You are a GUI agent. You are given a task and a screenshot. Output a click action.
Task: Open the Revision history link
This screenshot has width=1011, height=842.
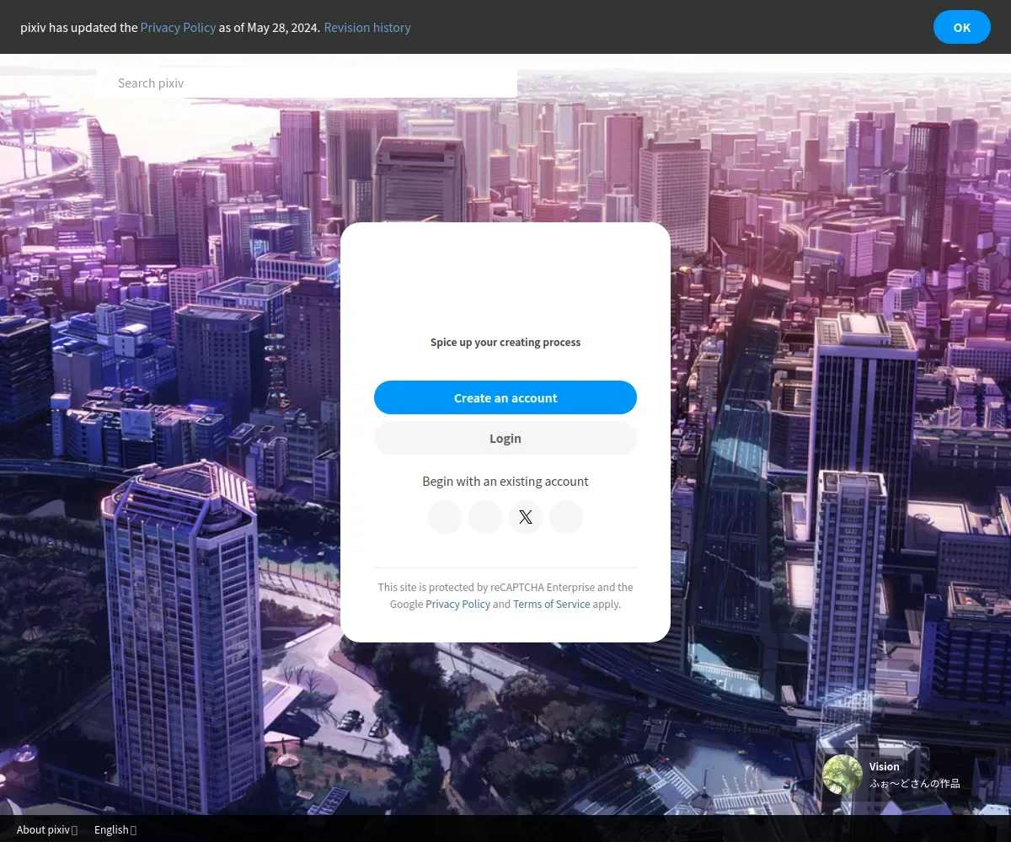tap(367, 27)
